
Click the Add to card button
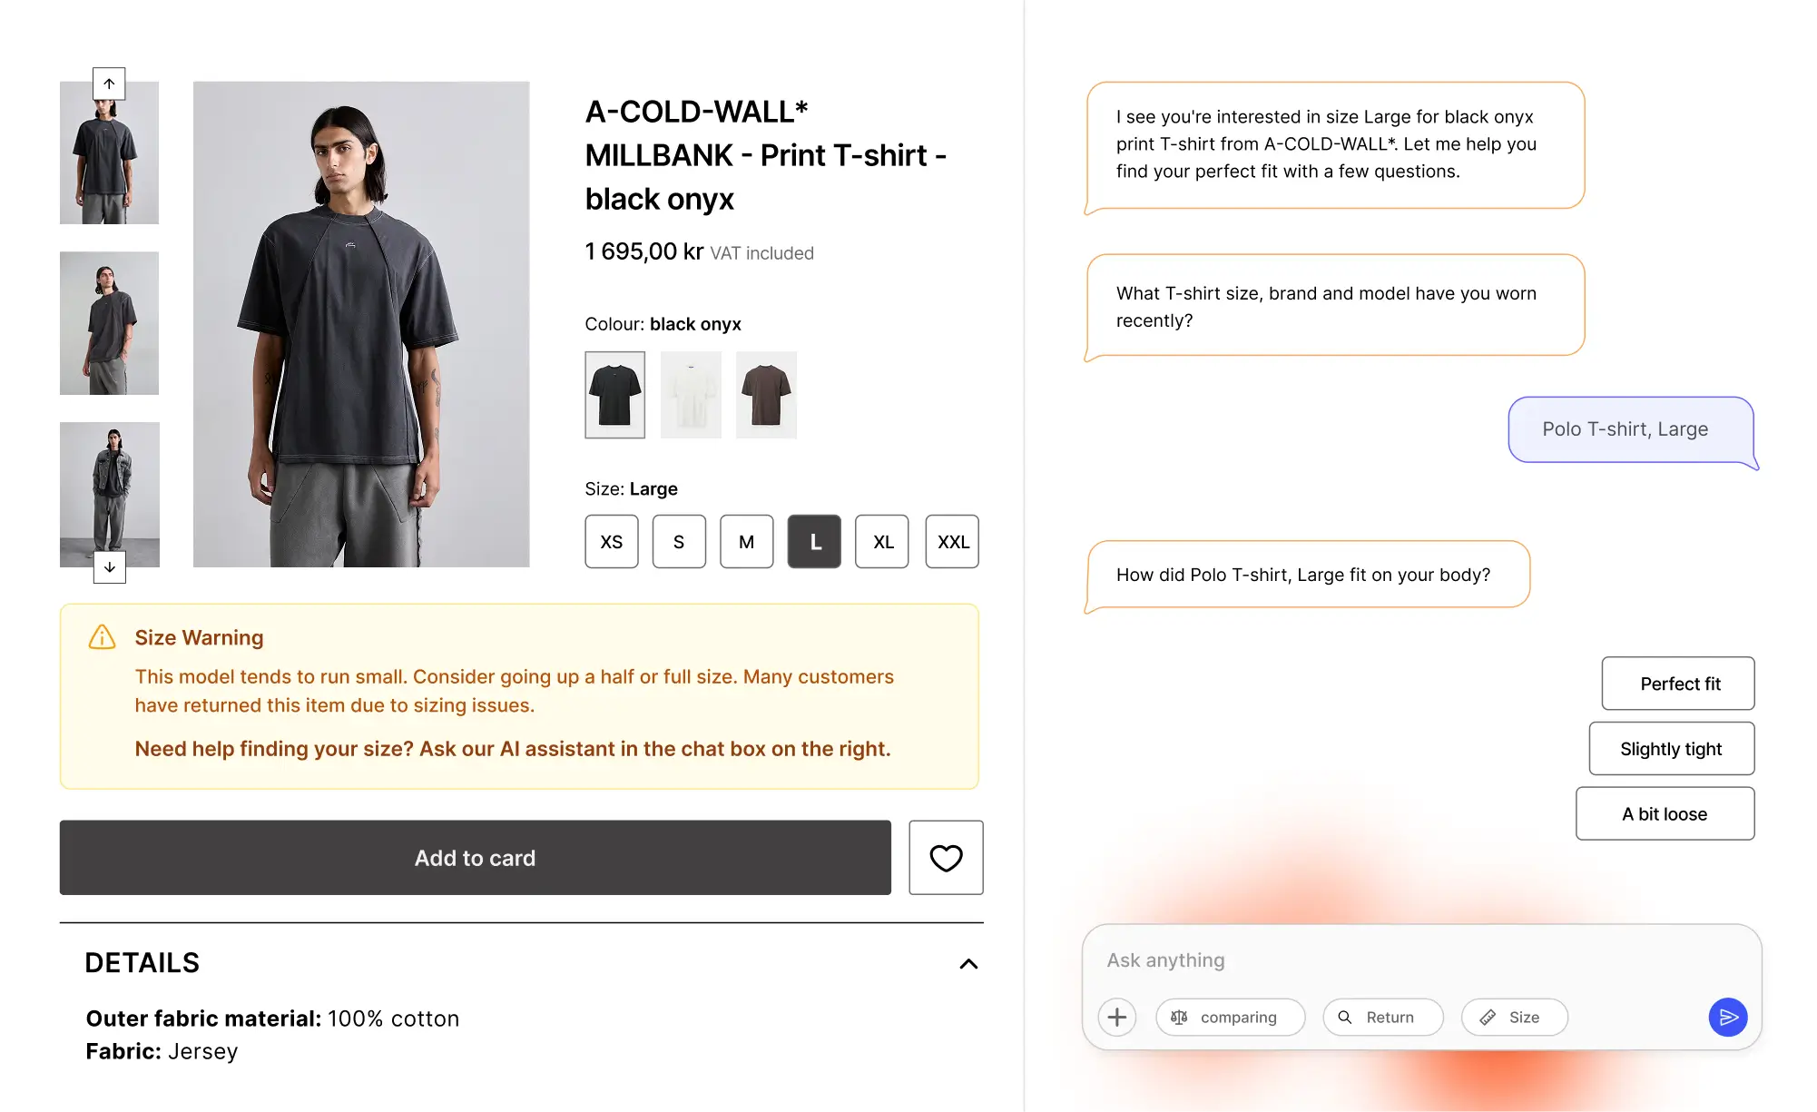click(476, 858)
